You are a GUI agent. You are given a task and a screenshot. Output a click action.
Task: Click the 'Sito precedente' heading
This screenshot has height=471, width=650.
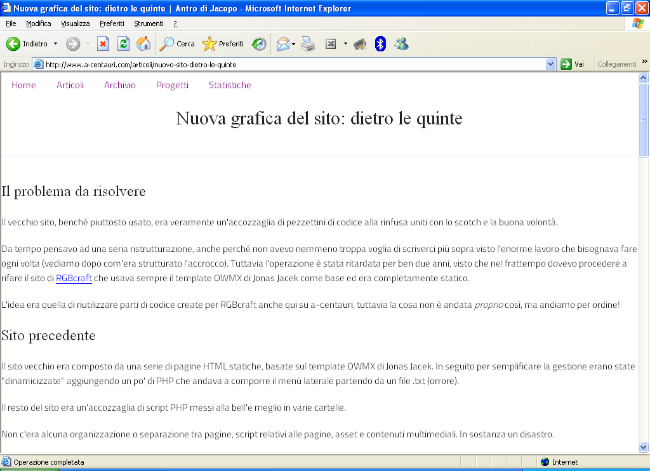(x=48, y=335)
